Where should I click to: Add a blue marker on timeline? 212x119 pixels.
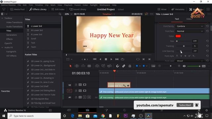click(144, 66)
